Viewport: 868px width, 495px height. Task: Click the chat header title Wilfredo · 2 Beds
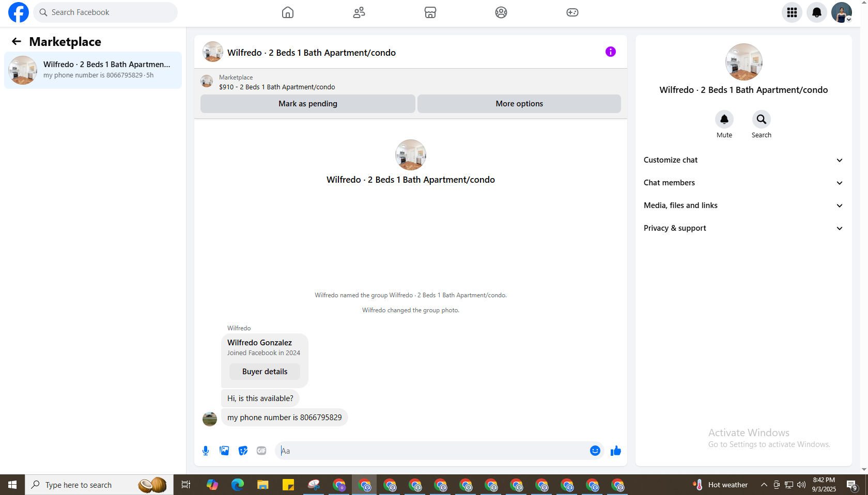pyautogui.click(x=312, y=53)
